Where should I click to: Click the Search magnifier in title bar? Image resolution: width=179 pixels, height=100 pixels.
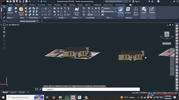click(x=130, y=1)
